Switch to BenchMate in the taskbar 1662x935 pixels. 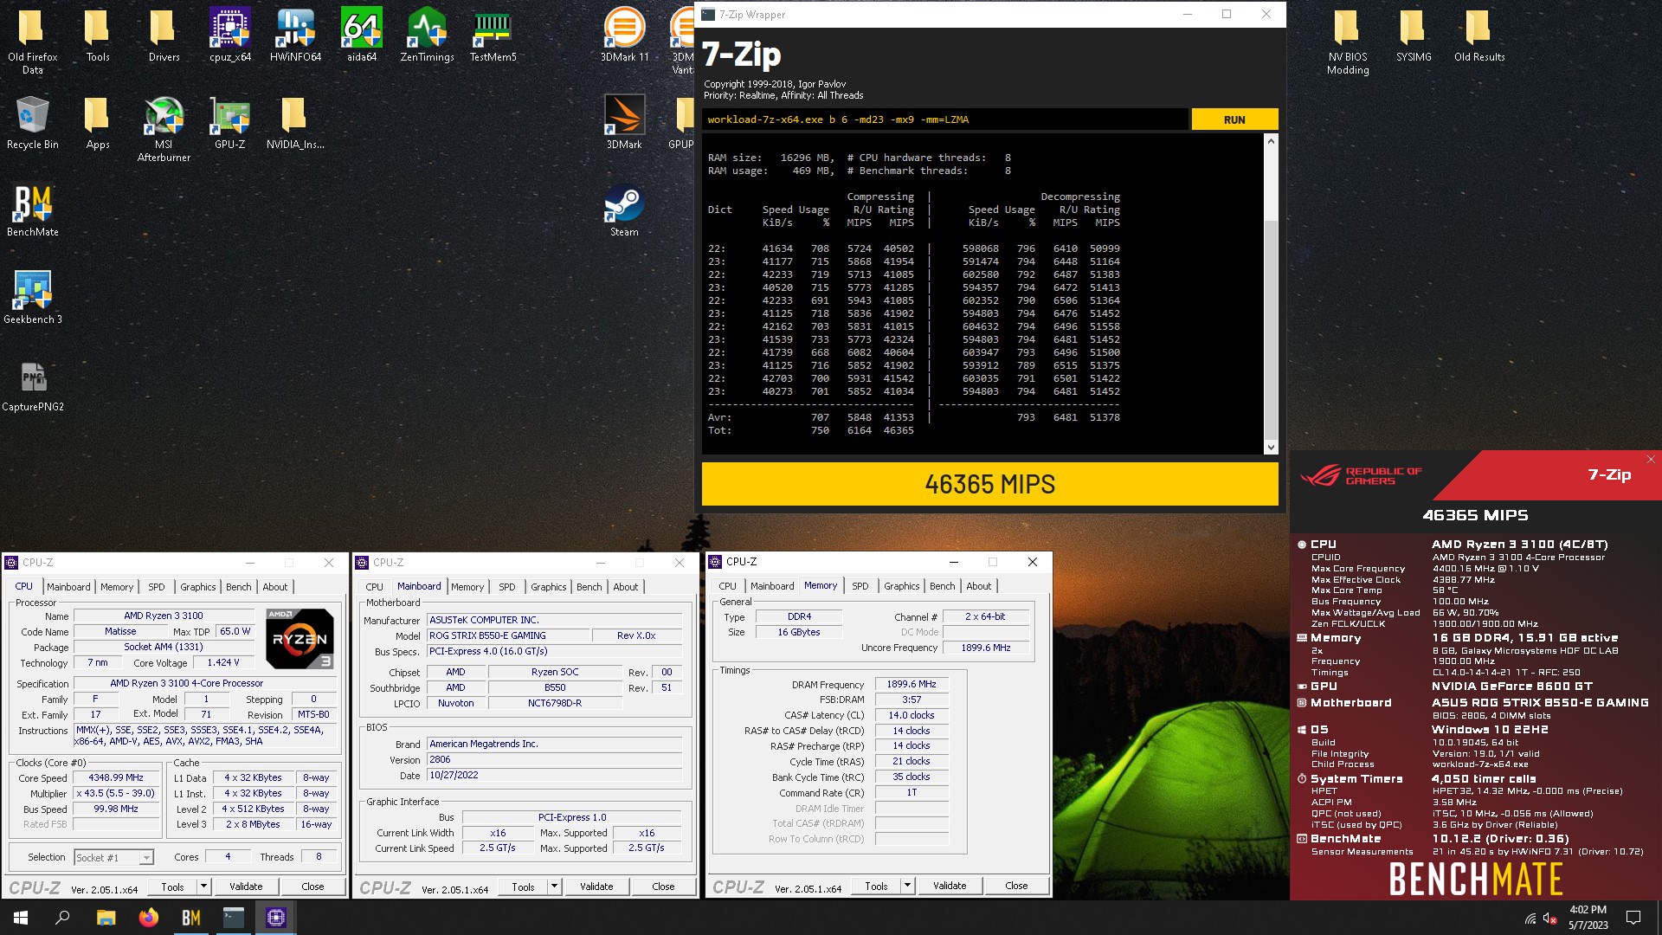click(190, 918)
